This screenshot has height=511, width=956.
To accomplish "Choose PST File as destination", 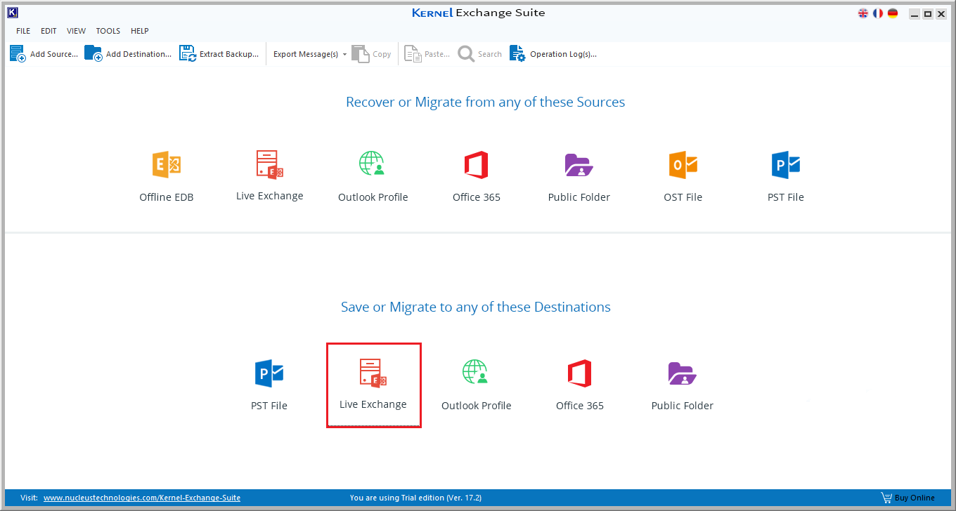I will pos(269,385).
